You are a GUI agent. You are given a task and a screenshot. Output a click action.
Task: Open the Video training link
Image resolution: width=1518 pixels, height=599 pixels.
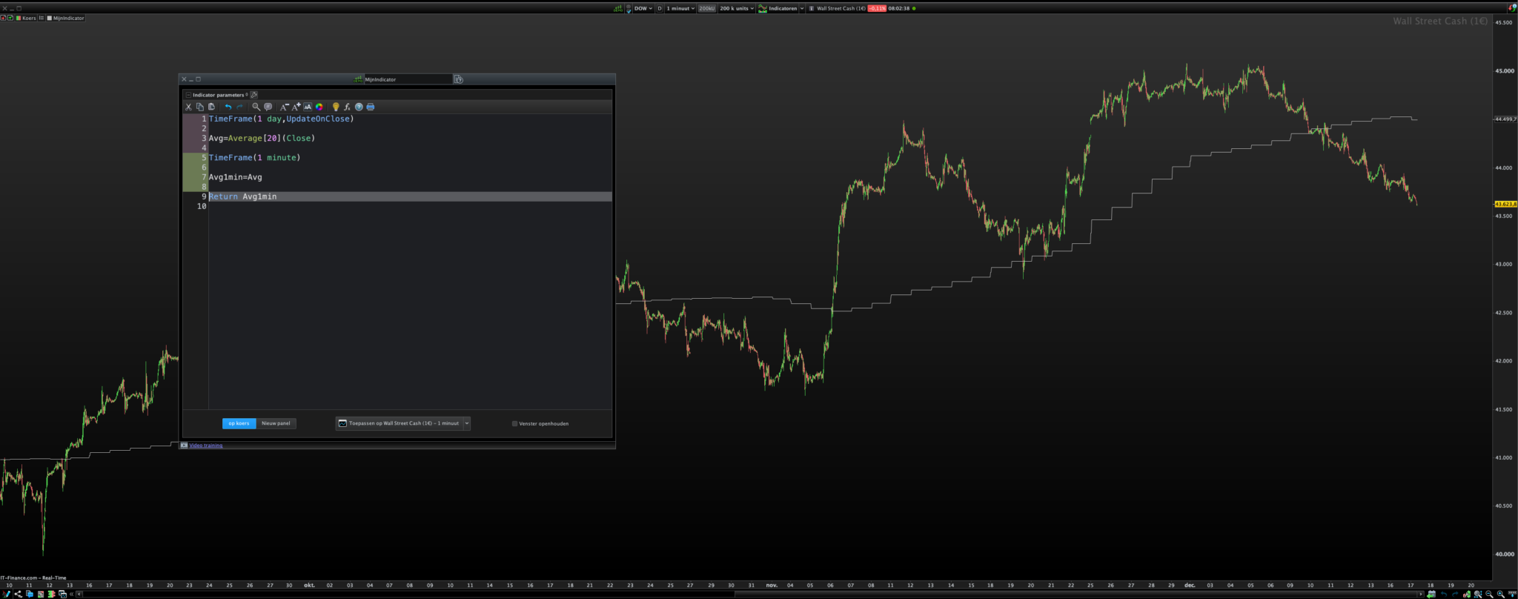205,446
